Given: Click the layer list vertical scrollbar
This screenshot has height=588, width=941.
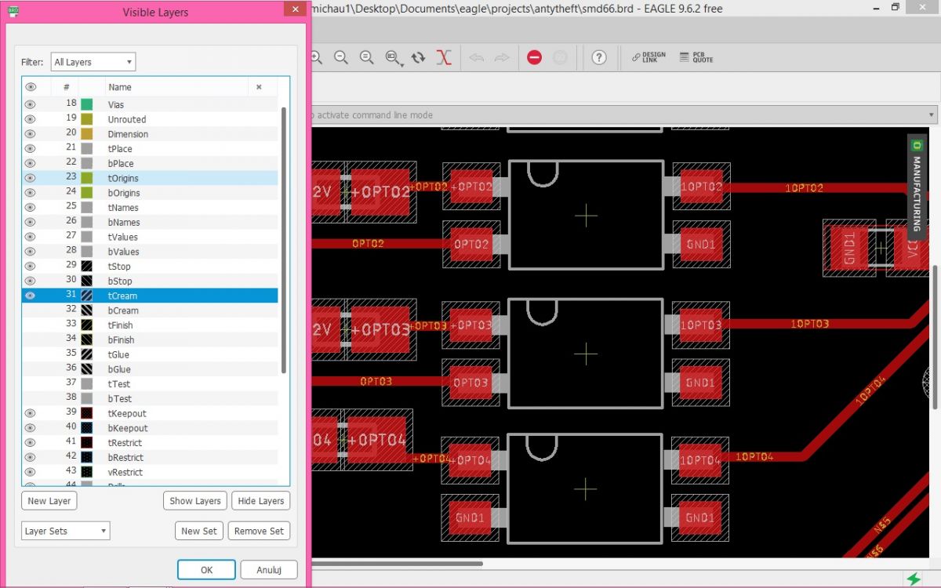Looking at the screenshot, I should (284, 235).
